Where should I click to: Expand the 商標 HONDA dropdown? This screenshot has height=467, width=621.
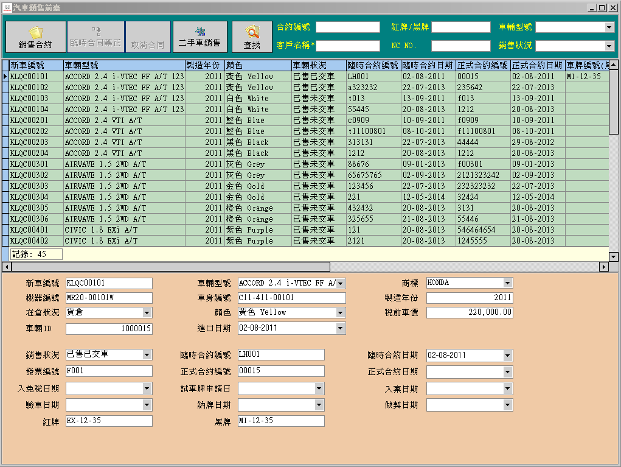coord(508,283)
